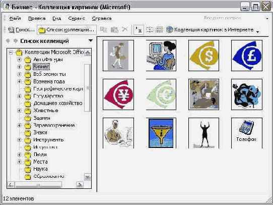
Task: Collapse Коллекции Microsoft Office tree node
Action: pyautogui.click(x=11, y=52)
